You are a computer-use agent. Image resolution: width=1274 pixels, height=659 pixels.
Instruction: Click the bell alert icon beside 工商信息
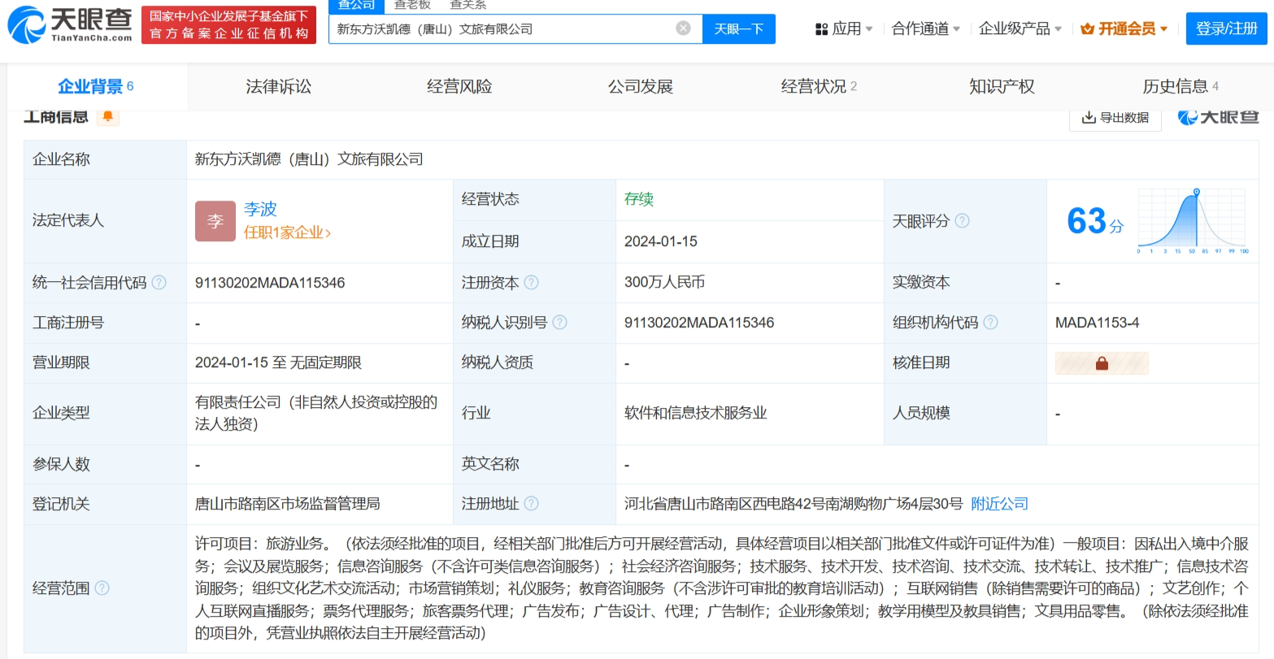pyautogui.click(x=108, y=116)
